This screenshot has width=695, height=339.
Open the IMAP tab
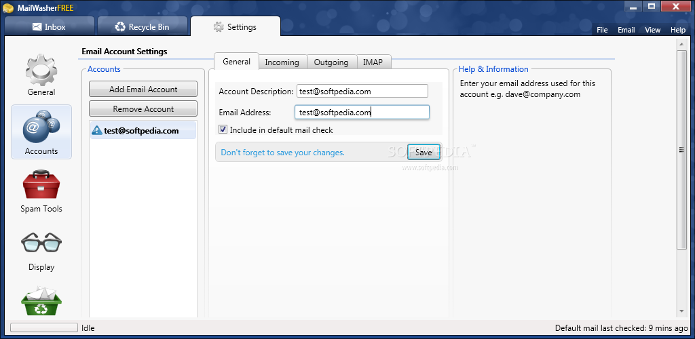pyautogui.click(x=373, y=62)
